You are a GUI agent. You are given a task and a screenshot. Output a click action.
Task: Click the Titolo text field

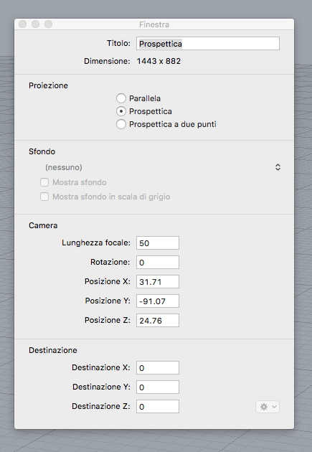coord(208,44)
